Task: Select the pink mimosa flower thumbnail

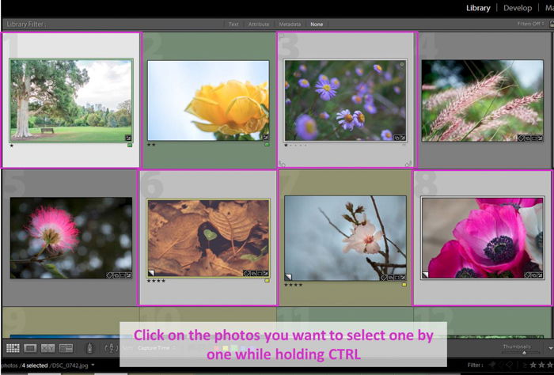Action: click(x=71, y=237)
